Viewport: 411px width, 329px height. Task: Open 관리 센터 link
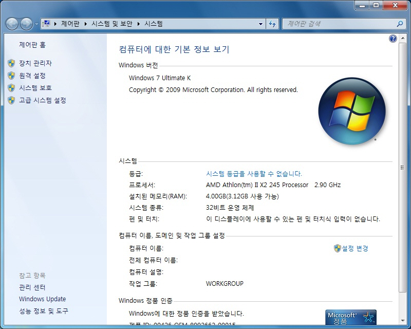click(x=32, y=287)
